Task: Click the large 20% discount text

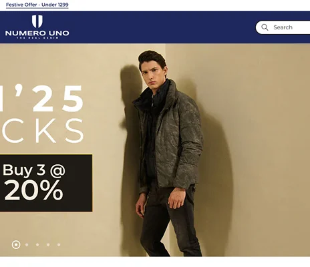Action: (x=33, y=190)
